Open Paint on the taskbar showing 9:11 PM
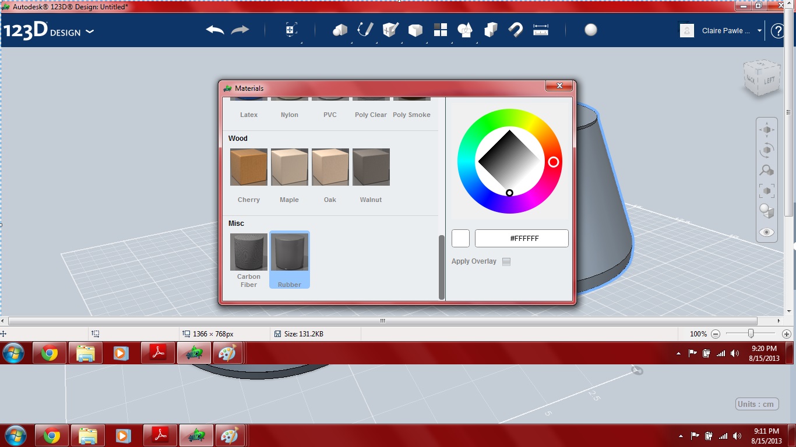The width and height of the screenshot is (796, 447). (x=230, y=435)
